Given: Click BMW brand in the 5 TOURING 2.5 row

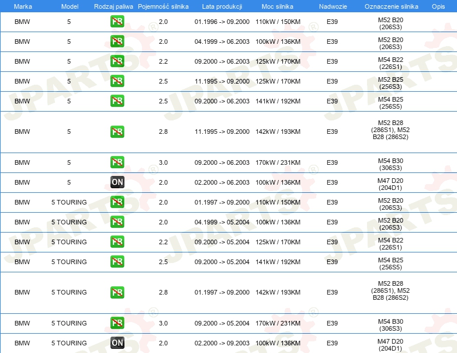Looking at the screenshot, I should tap(22, 261).
